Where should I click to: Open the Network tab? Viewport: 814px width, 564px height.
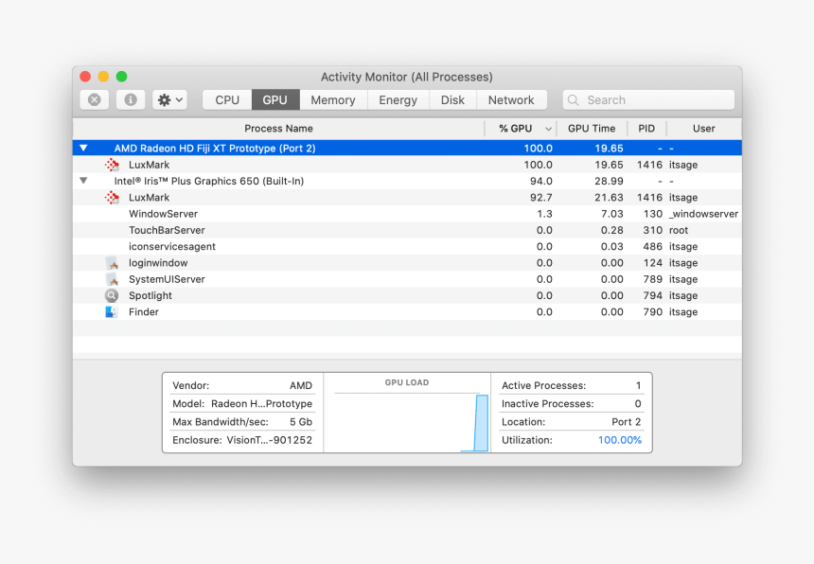[511, 99]
